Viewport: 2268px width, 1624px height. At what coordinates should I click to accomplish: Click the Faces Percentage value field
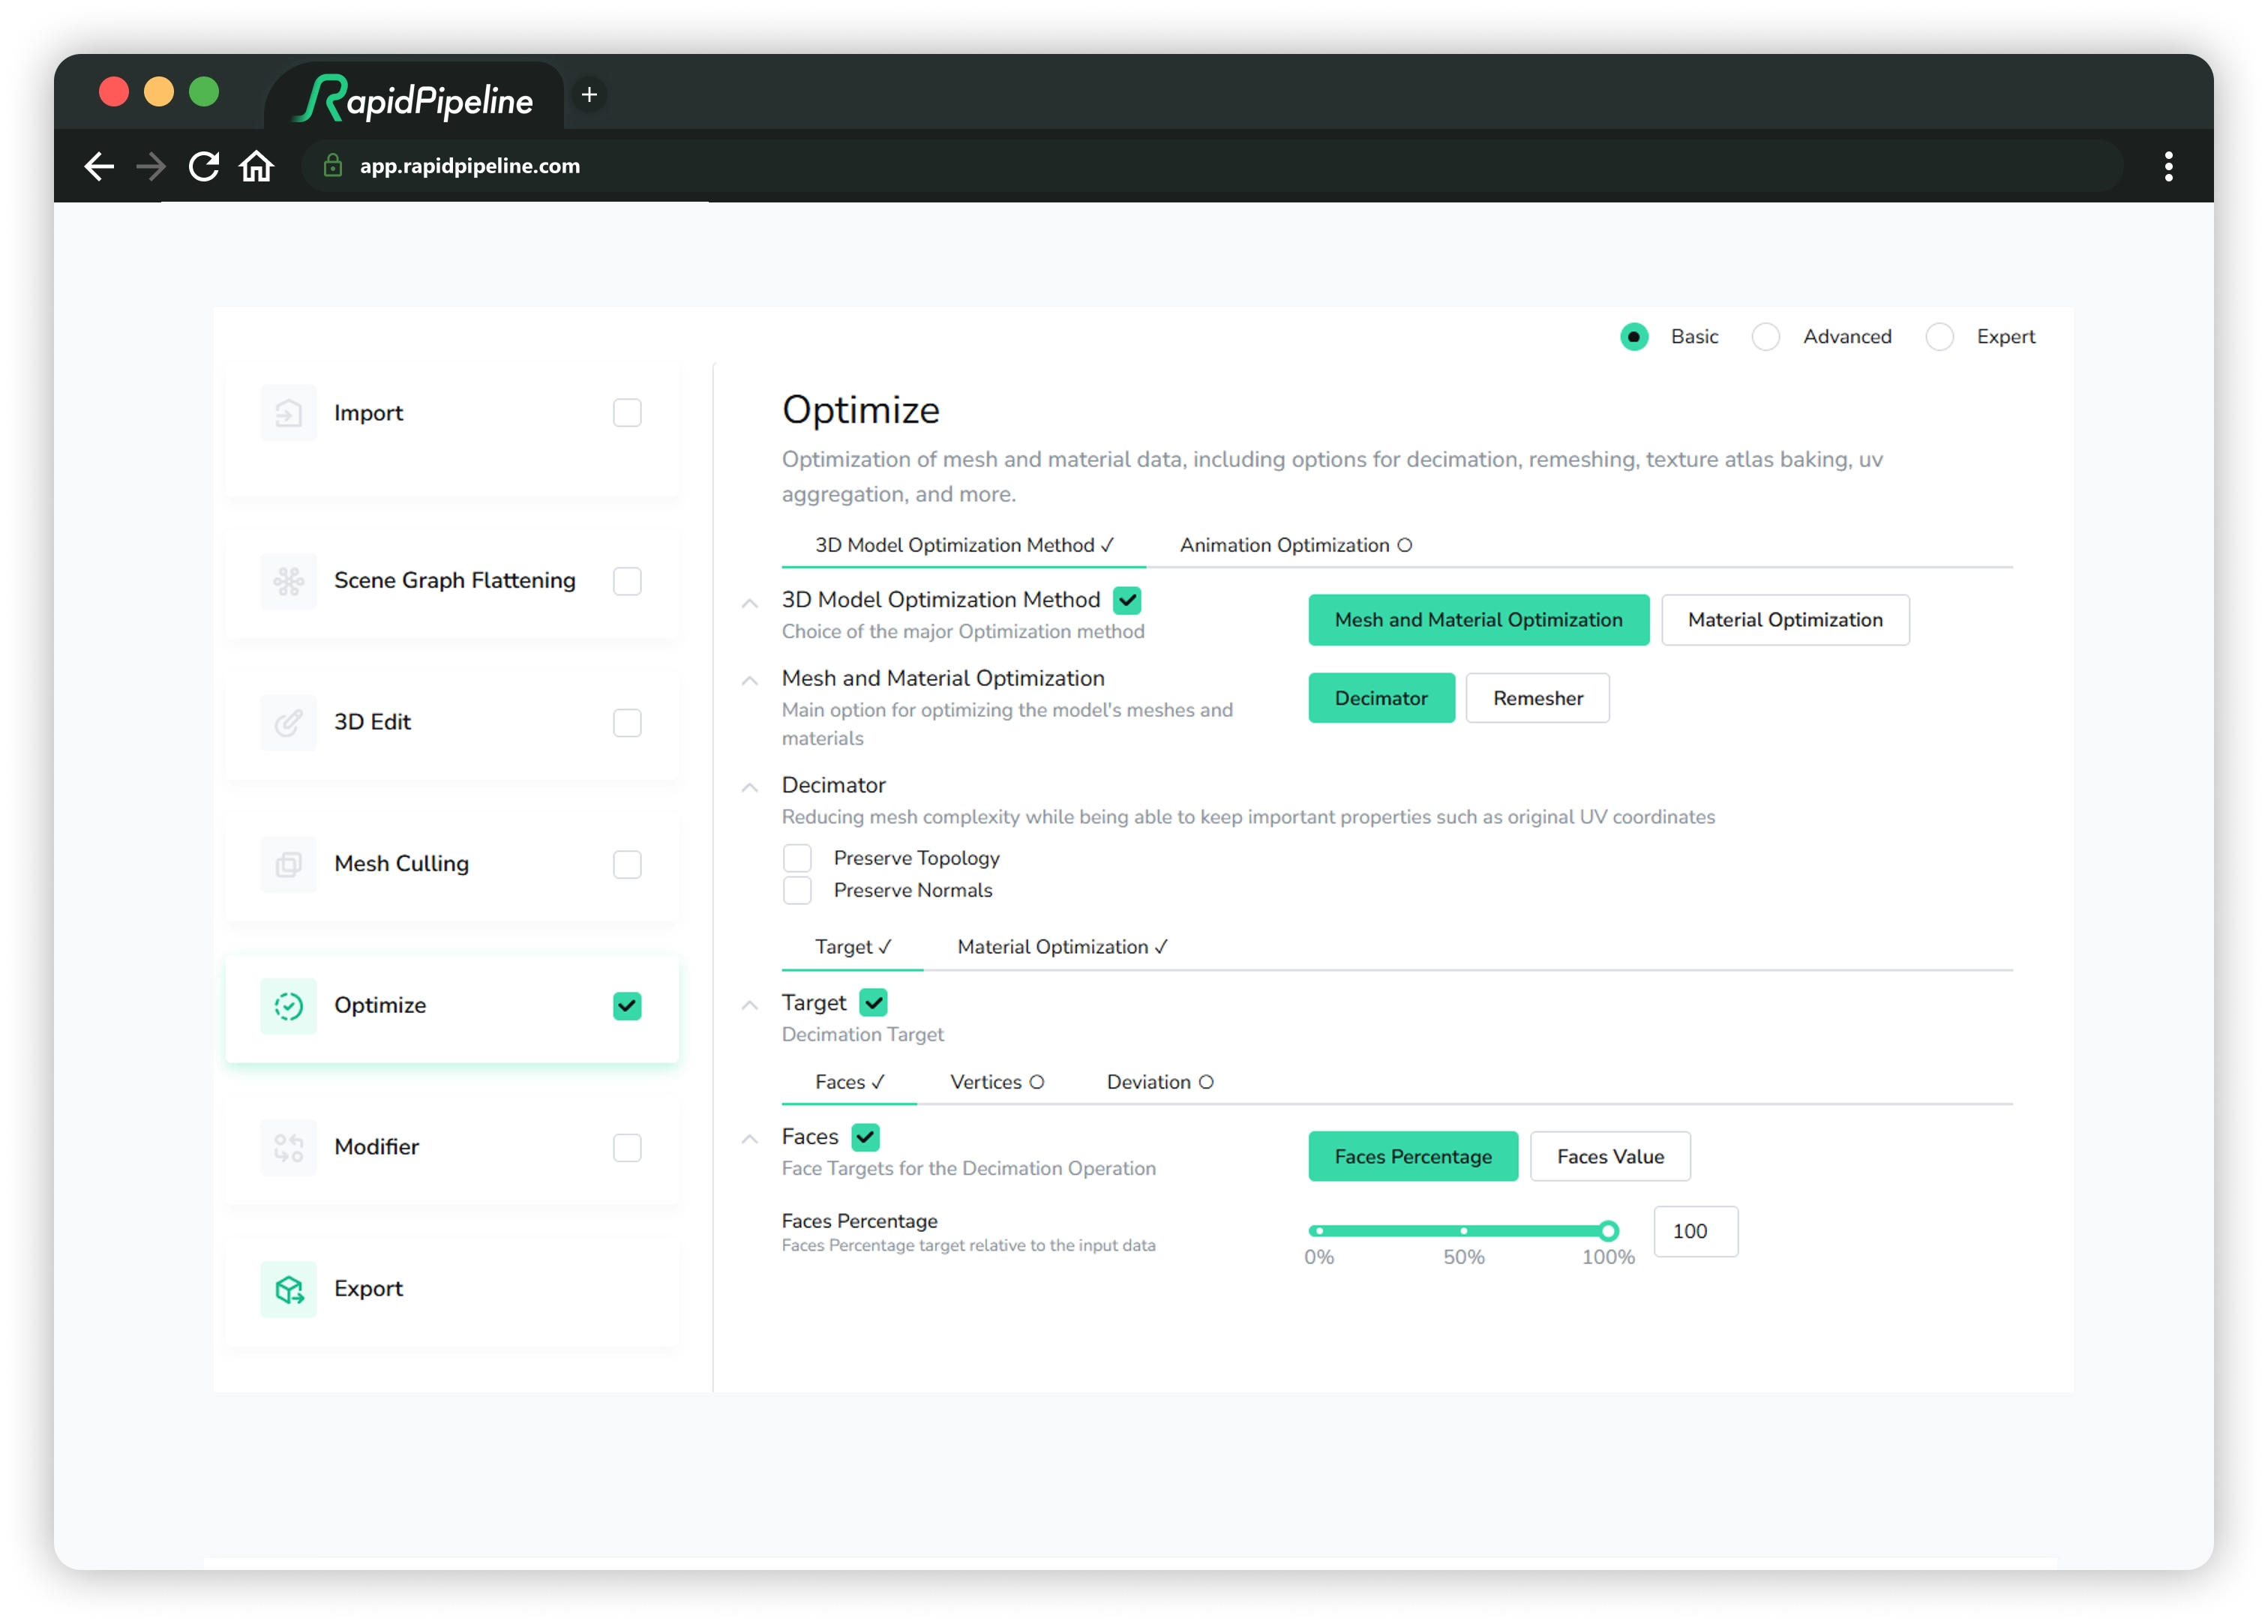pos(1696,1232)
